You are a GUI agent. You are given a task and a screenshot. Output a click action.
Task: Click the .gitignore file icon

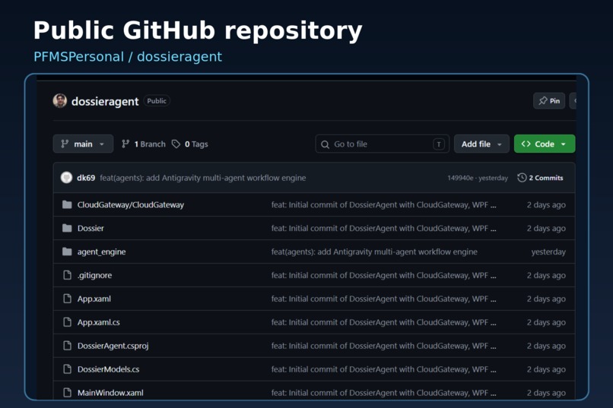67,275
